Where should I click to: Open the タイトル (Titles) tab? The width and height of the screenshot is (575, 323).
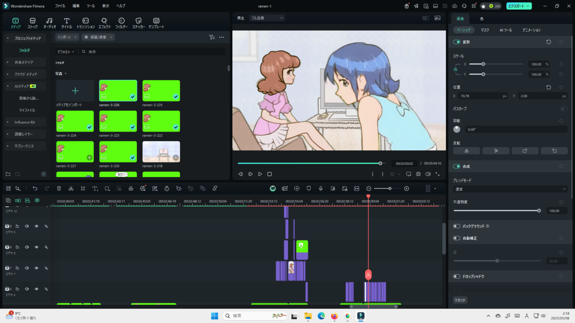click(67, 23)
